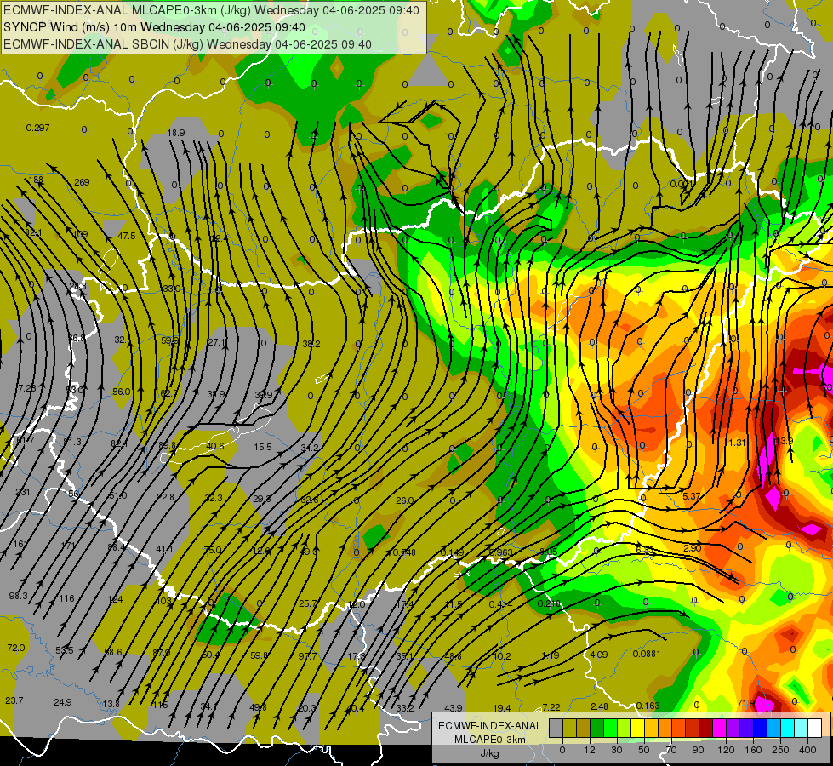Click the map value 0.163
Screen dimensions: 833x766
tap(648, 706)
